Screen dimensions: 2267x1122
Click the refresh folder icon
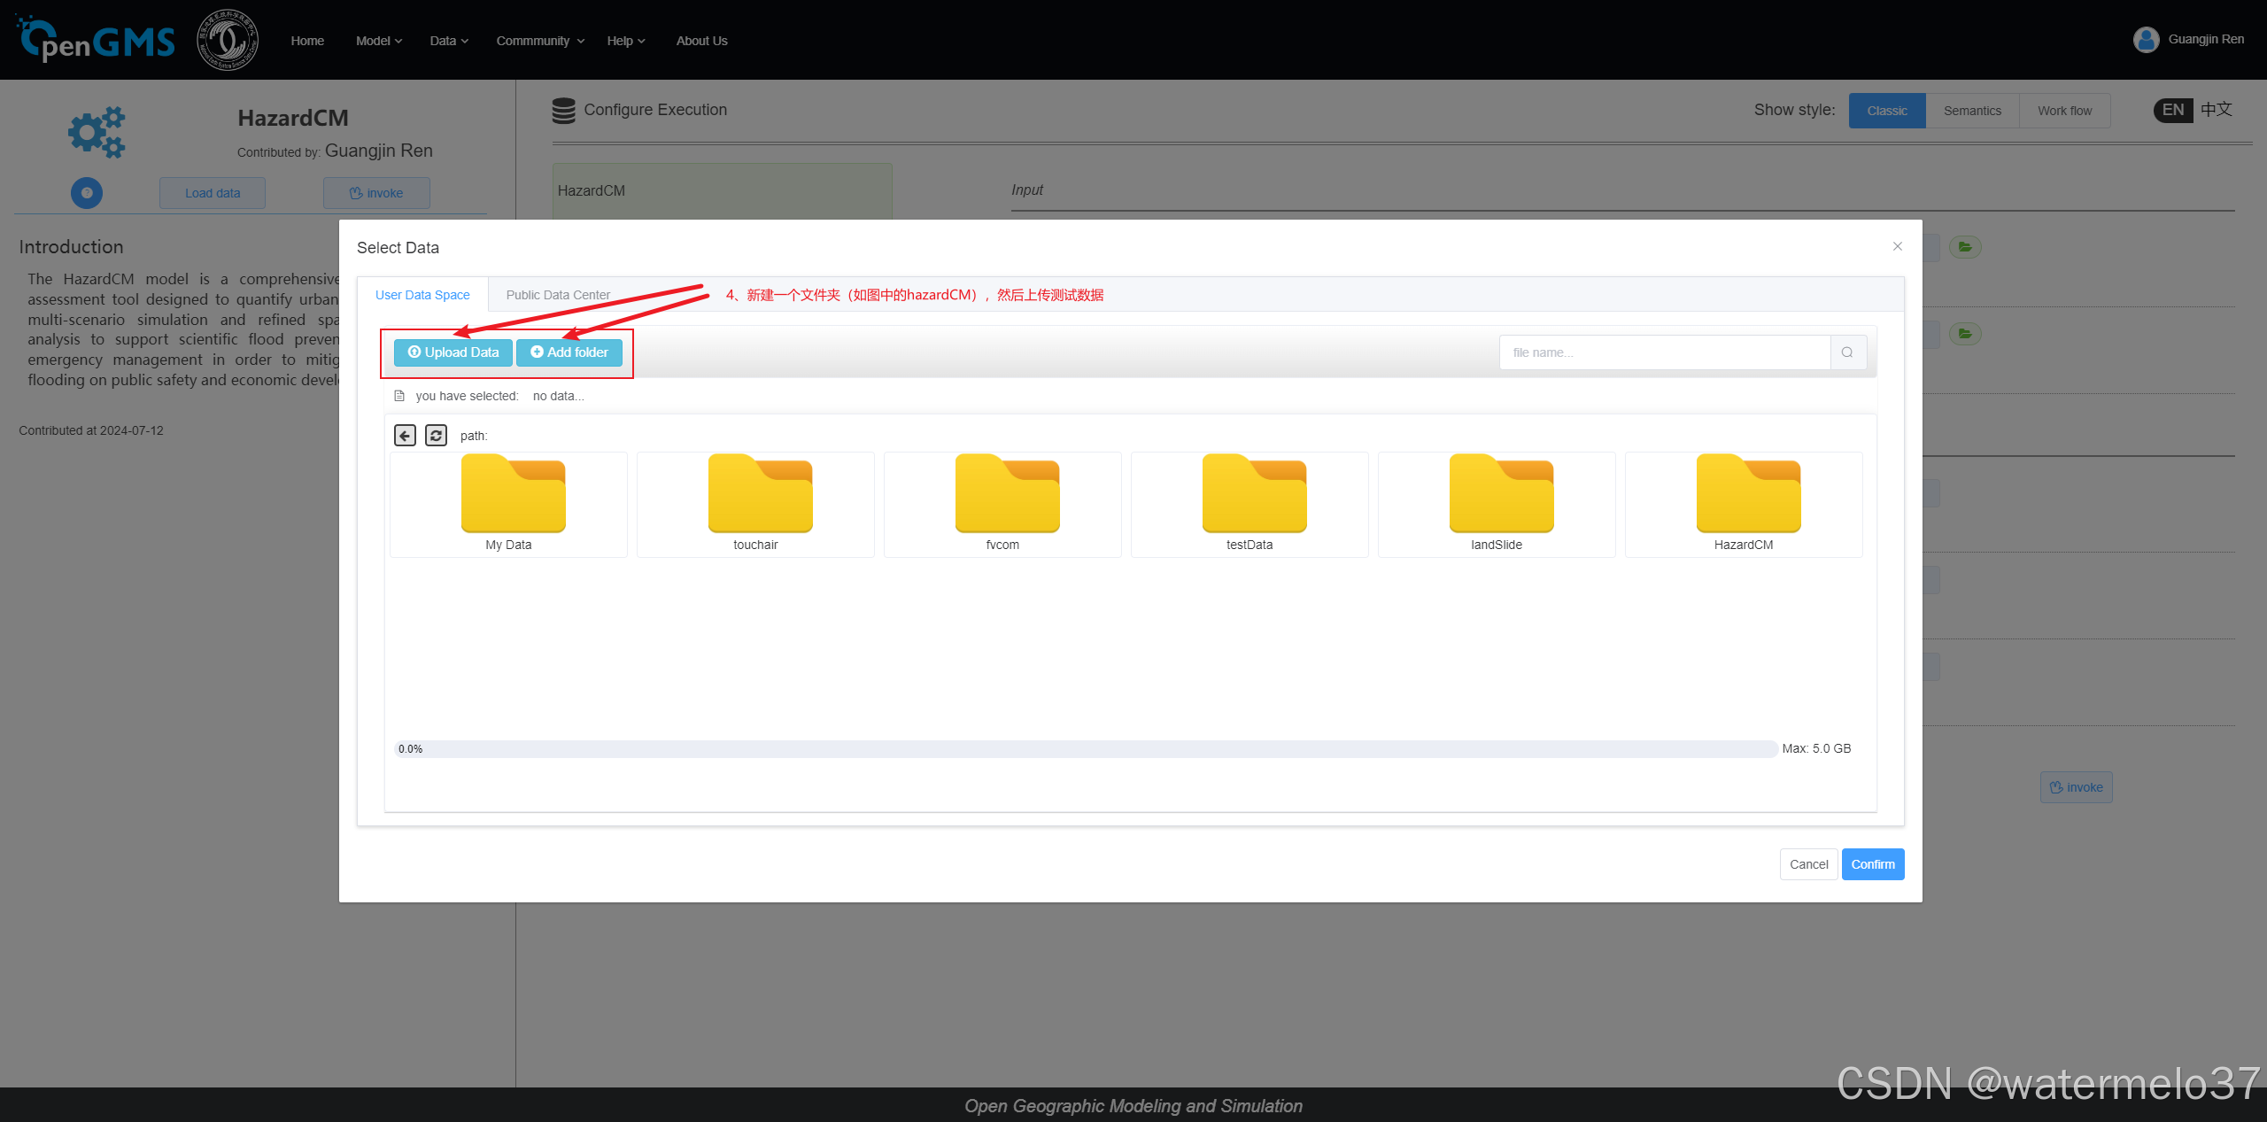tap(436, 436)
